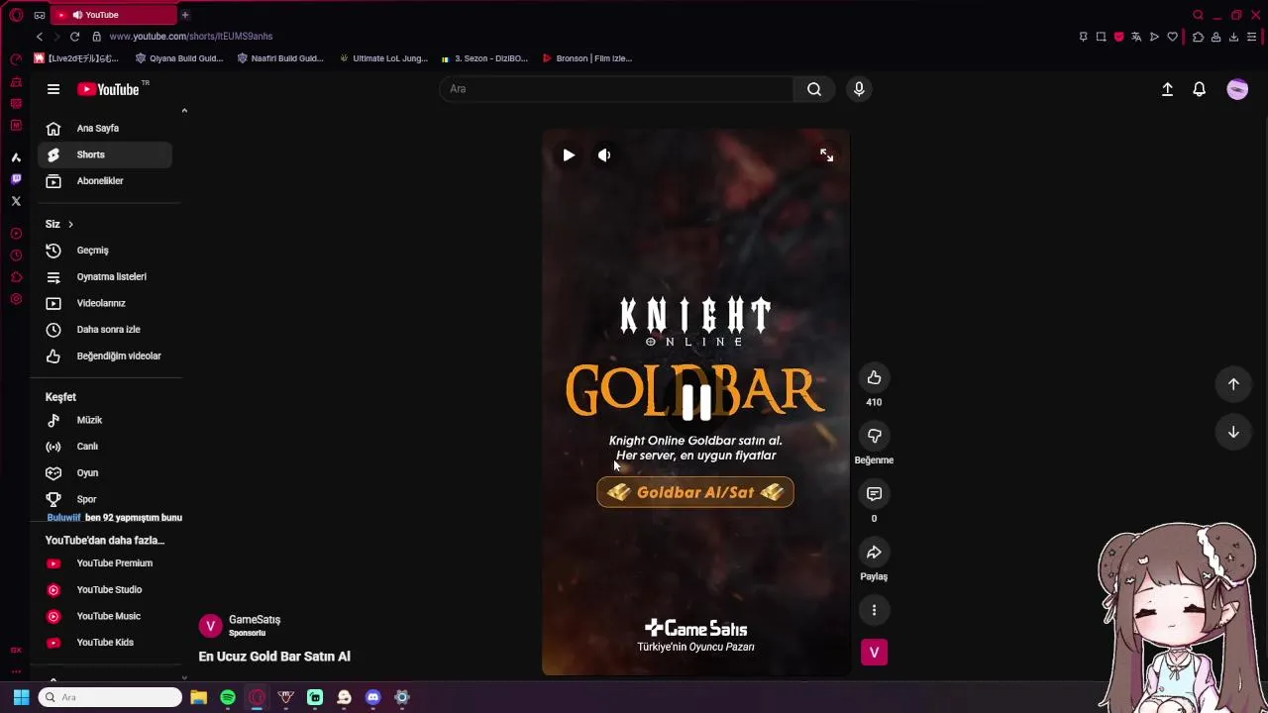Open Beğendiğim videolar
Image resolution: width=1268 pixels, height=713 pixels.
pyautogui.click(x=105, y=356)
